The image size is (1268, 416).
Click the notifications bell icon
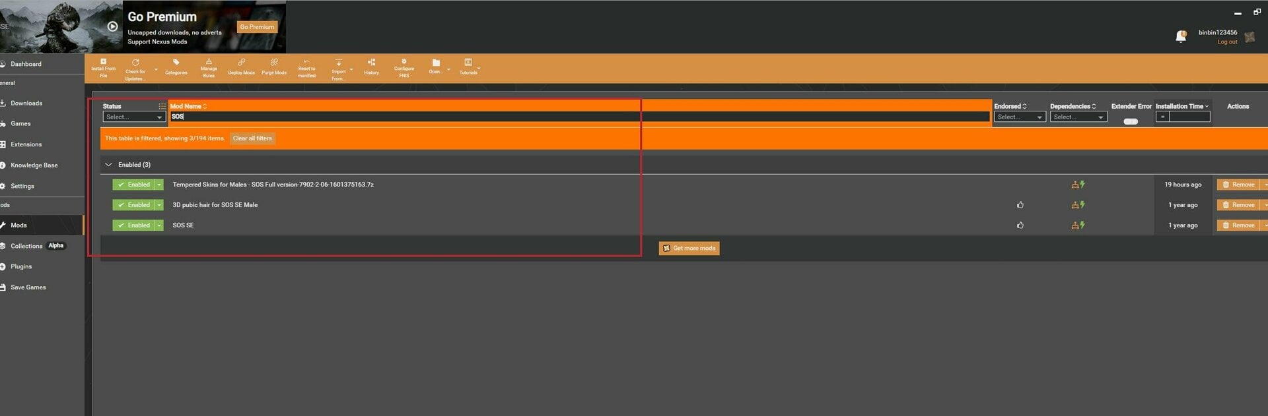[1181, 37]
